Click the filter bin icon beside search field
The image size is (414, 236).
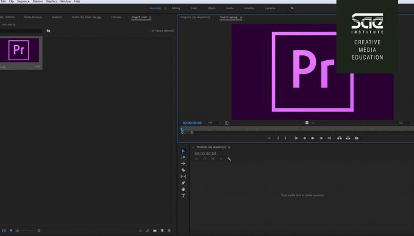tap(48, 31)
